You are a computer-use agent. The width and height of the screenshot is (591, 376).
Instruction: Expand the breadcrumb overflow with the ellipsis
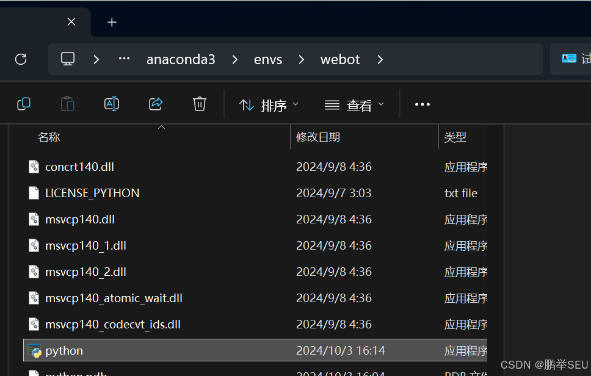[124, 59]
